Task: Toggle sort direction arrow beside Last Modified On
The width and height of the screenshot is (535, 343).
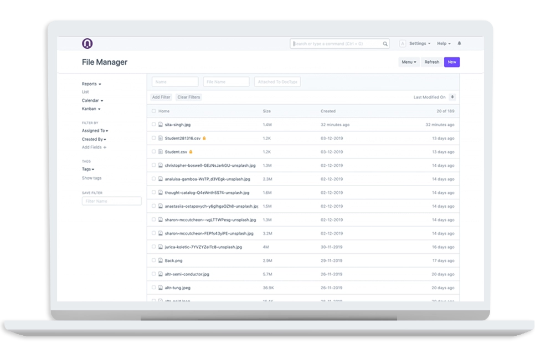Action: 452,97
